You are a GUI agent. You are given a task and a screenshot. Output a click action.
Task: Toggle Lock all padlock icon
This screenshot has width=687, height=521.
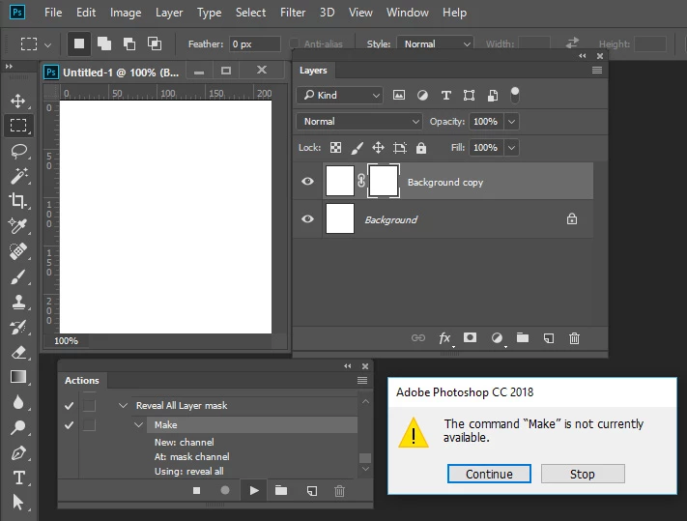[421, 148]
